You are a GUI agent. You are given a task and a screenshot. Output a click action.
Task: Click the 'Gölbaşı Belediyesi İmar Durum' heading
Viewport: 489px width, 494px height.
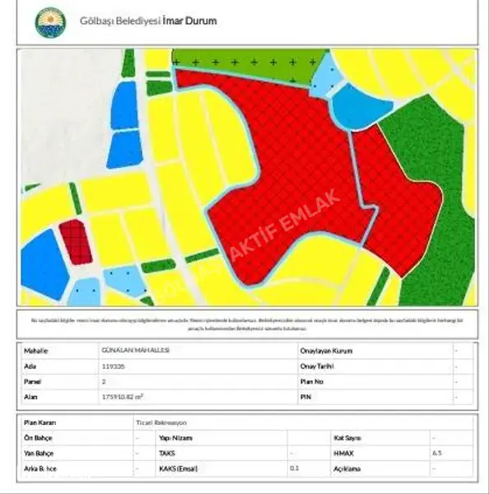148,21
